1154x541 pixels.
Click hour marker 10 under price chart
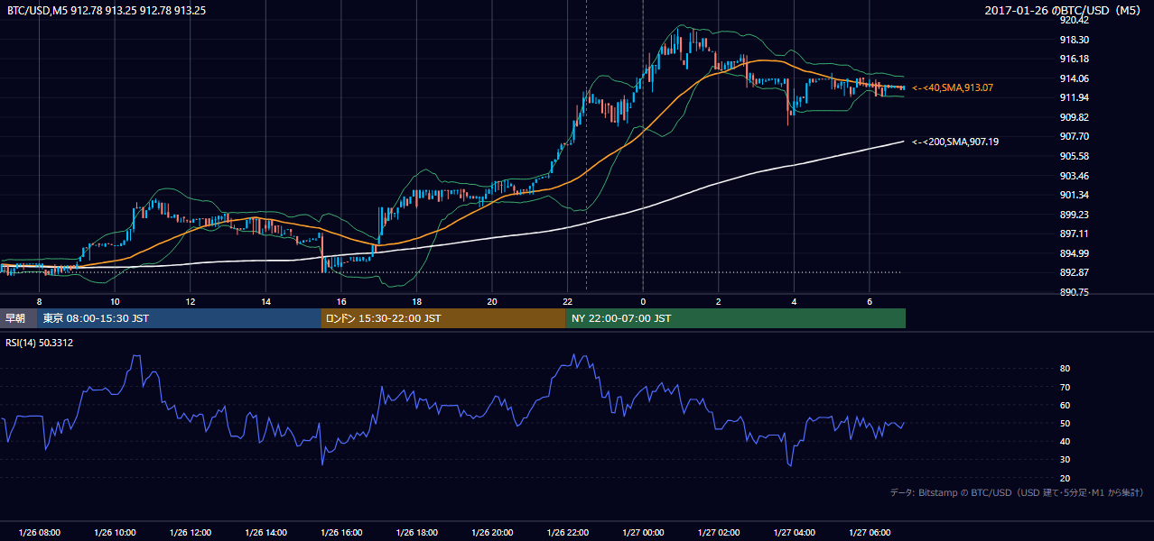click(115, 301)
